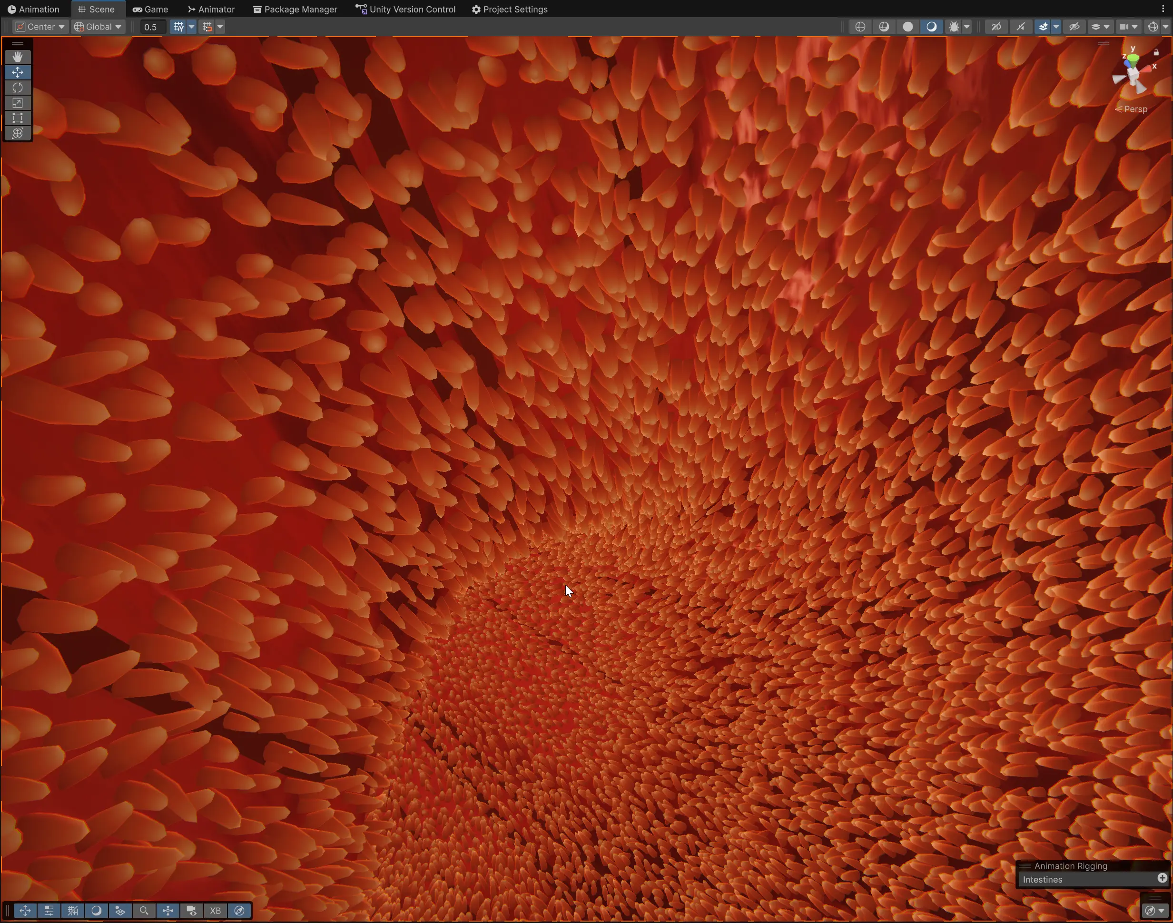Image resolution: width=1173 pixels, height=923 pixels.
Task: Click the XB overlay button
Action: (215, 911)
